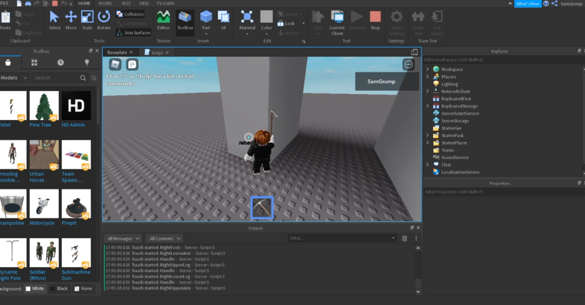Viewport: 585px width, 305px height.
Task: Stop the running test
Action: pyautogui.click(x=375, y=21)
